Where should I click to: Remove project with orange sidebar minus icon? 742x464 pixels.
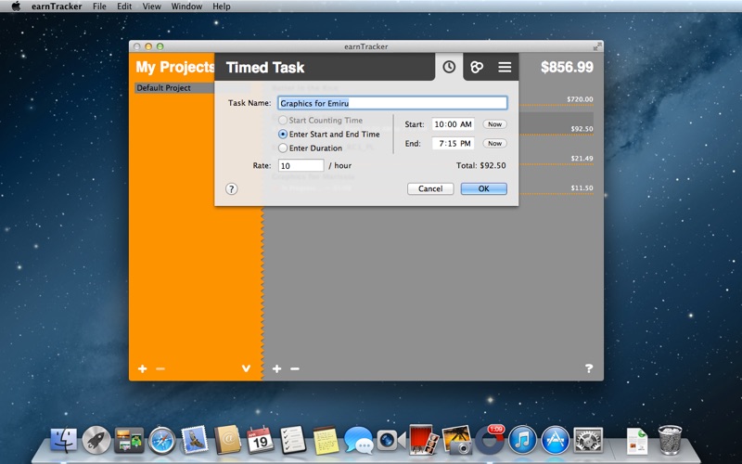pos(160,368)
